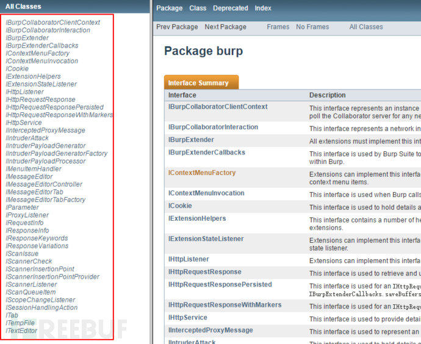Open the Index navigation link

coord(263,9)
